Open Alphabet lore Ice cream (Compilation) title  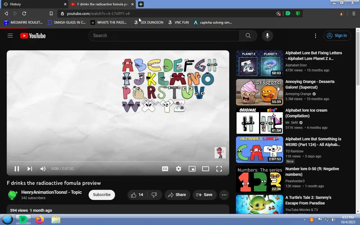point(306,113)
